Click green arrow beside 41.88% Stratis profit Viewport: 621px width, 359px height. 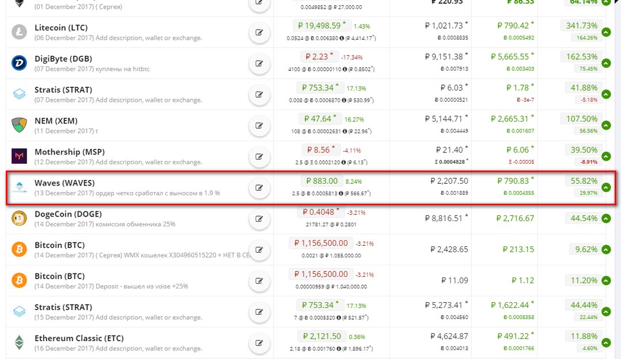click(x=606, y=94)
